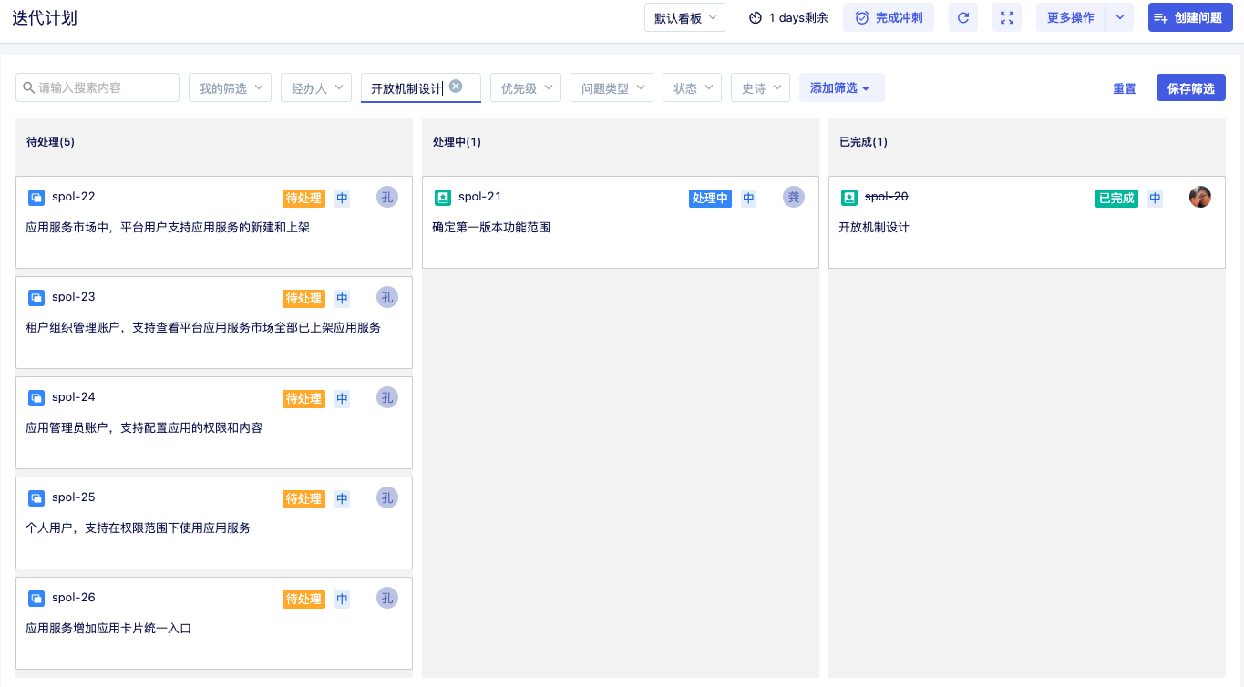The width and height of the screenshot is (1244, 687).
Task: Toggle fullscreen view icon
Action: (1007, 17)
